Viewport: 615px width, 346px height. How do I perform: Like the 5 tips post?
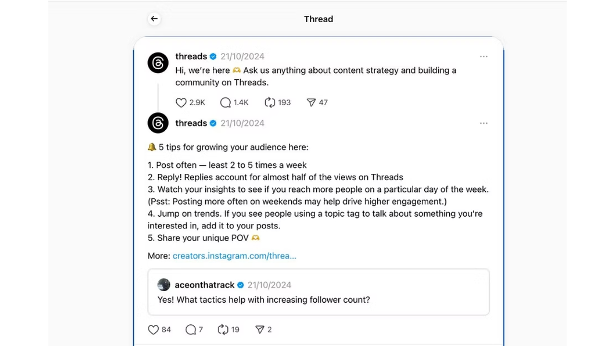tap(153, 330)
